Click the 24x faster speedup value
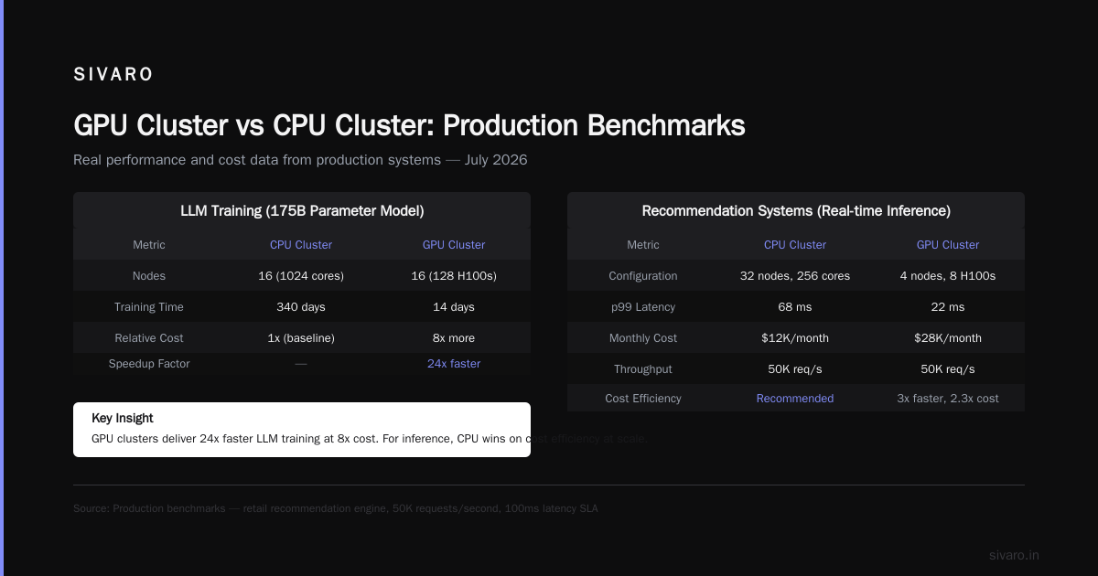Screen dimensions: 1098x576 click(x=454, y=364)
